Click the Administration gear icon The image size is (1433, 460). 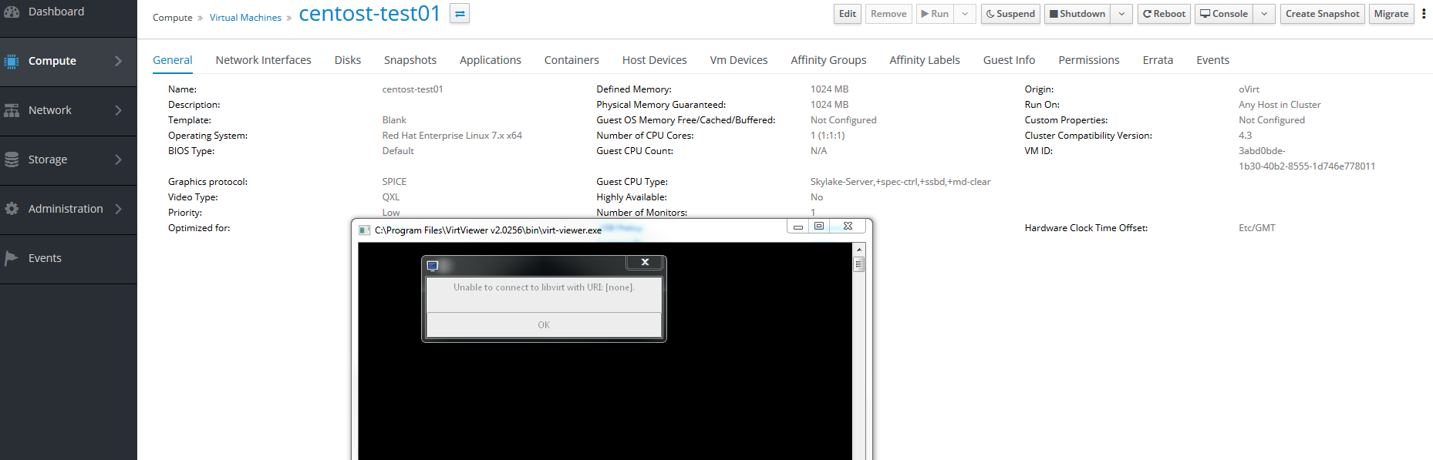12,209
